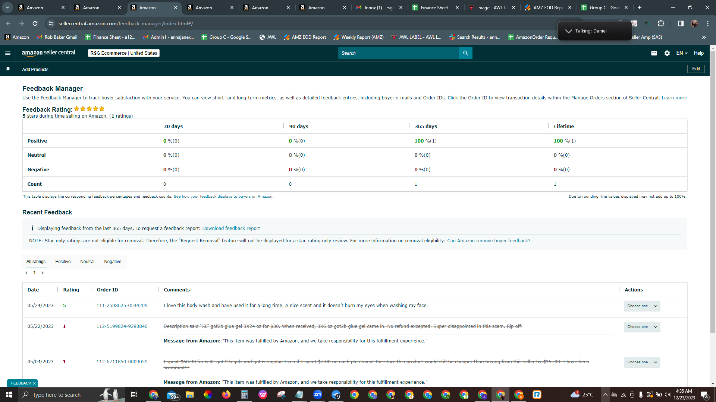Image resolution: width=716 pixels, height=402 pixels.
Task: Open a new browser tab
Action: [x=640, y=7]
